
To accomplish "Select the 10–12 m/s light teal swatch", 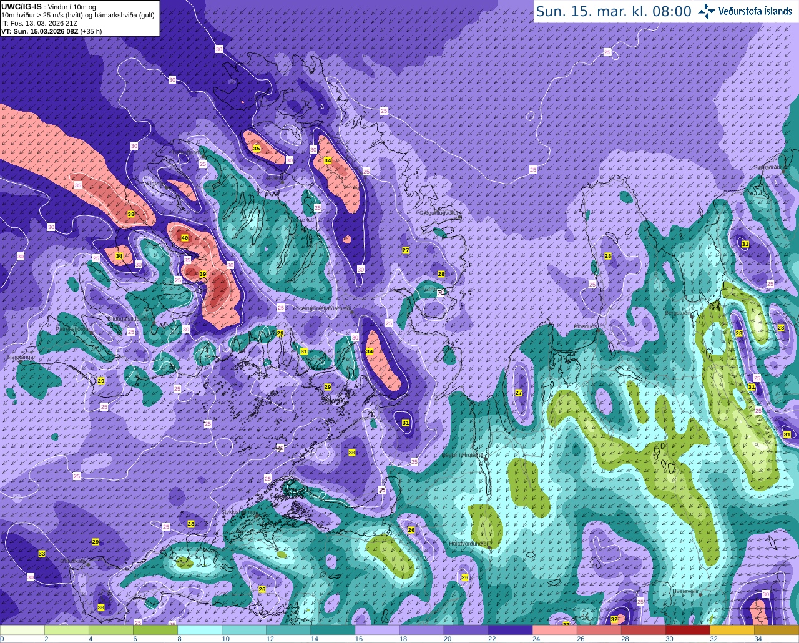I will [244, 630].
